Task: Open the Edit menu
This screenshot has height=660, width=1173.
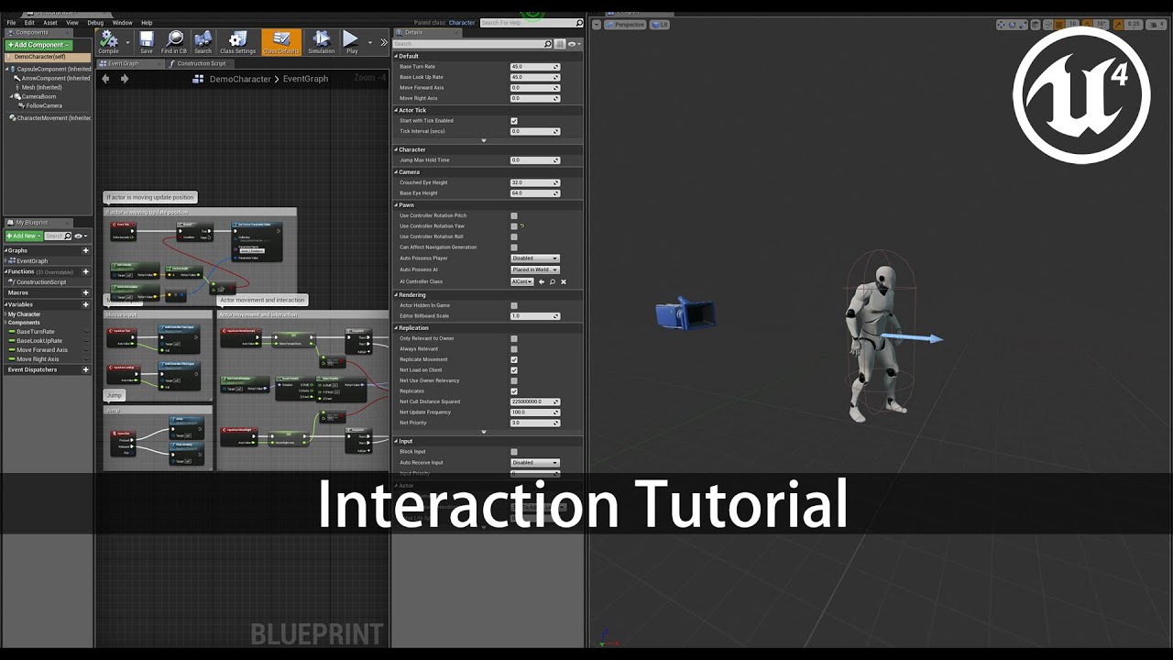Action: click(29, 22)
